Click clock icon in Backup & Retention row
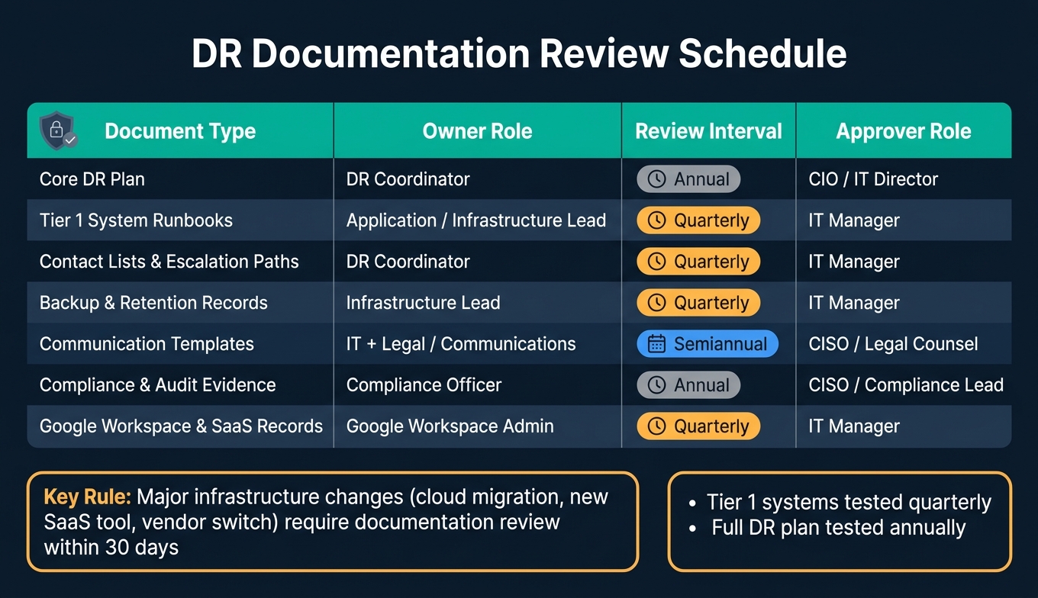The height and width of the screenshot is (598, 1038). click(656, 303)
